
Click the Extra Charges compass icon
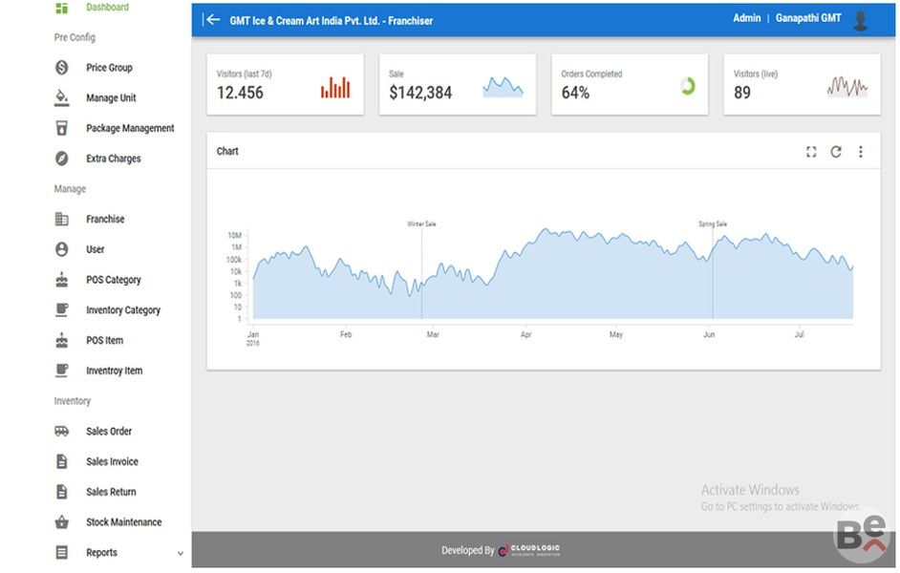[62, 159]
